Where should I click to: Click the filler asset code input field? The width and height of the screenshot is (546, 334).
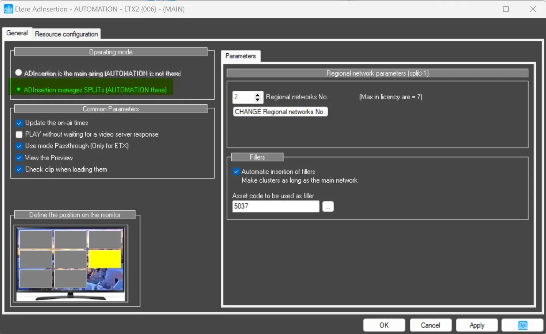[x=275, y=206]
